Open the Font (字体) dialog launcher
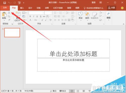This screenshot has width=126, height=93. pos(52,24)
